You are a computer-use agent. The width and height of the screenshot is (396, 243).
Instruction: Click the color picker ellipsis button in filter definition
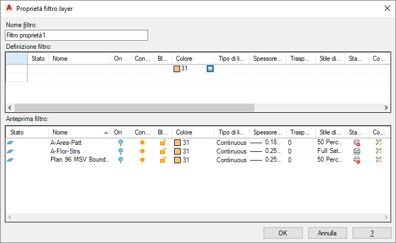[x=210, y=68]
